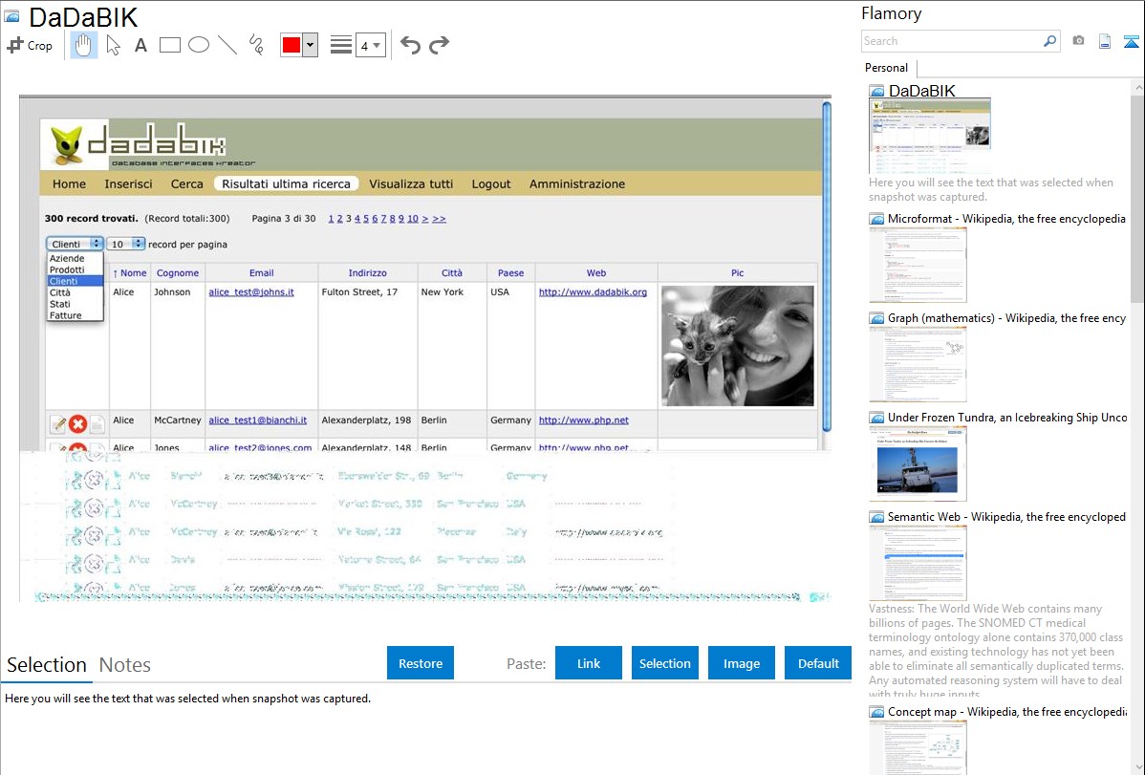Click the red color swatch

click(x=292, y=45)
